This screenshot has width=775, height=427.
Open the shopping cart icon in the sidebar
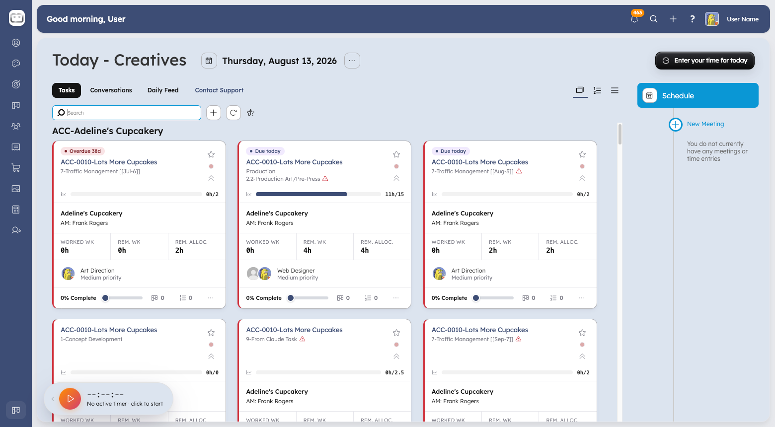[x=16, y=168]
